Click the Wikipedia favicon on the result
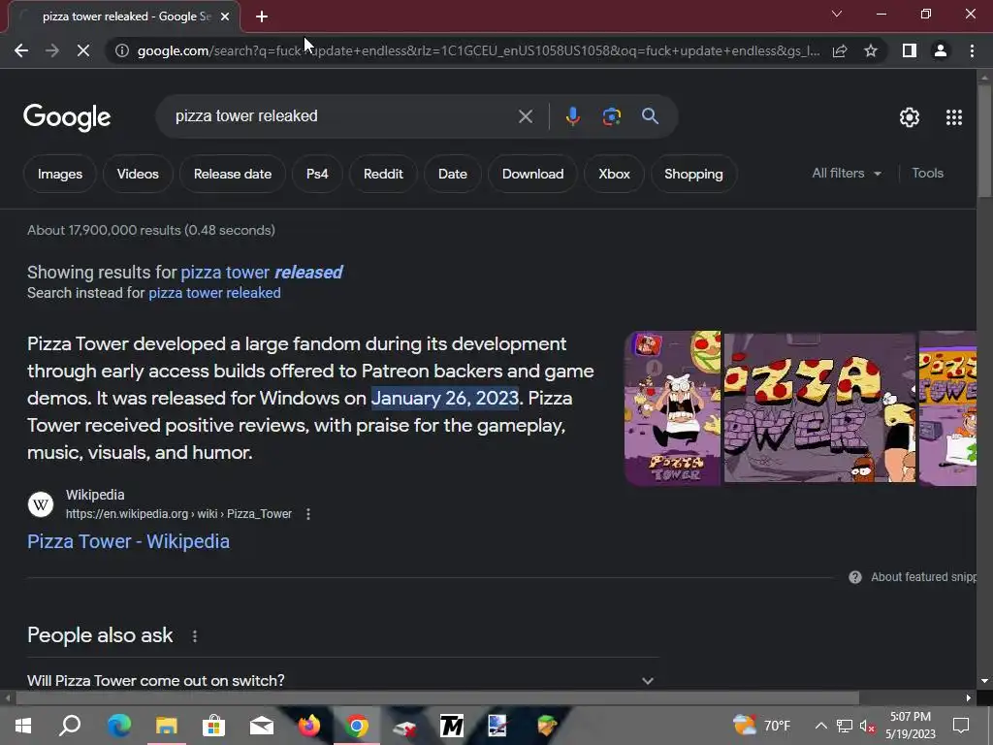Screen dimensions: 993x745 pyautogui.click(x=41, y=504)
